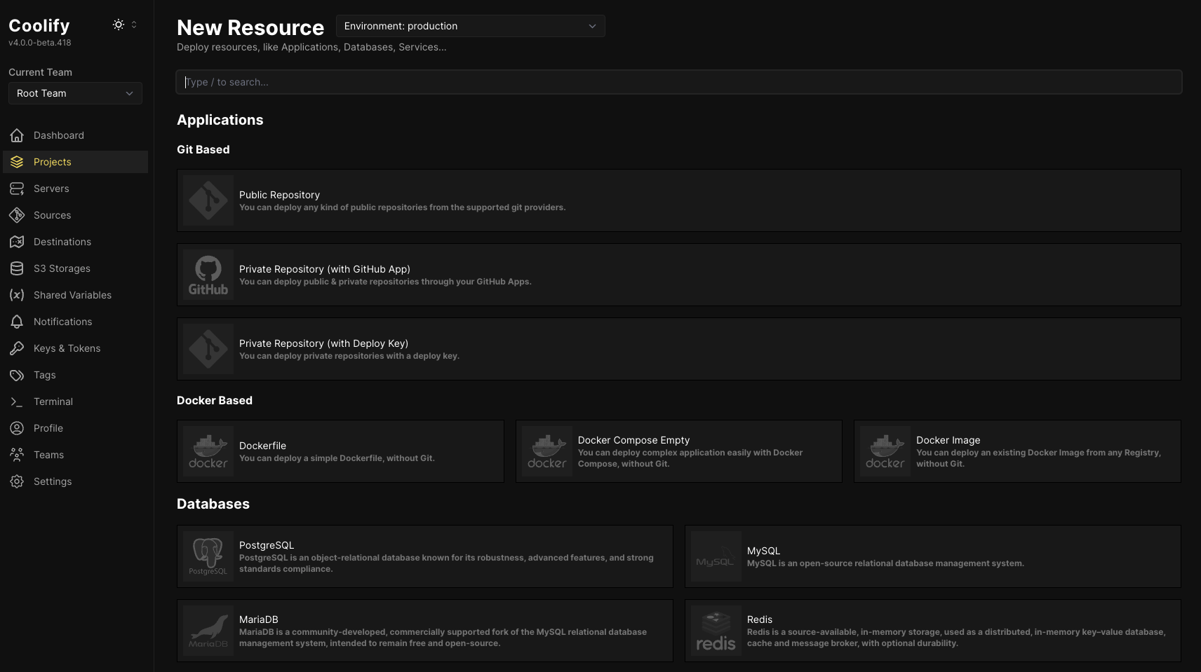Click version text v4.0.0-beta.418
The width and height of the screenshot is (1201, 672).
pos(40,43)
